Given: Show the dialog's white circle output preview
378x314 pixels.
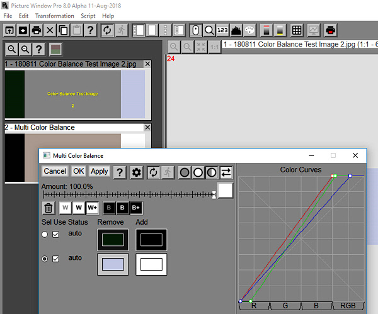Looking at the screenshot, I should click(198, 172).
